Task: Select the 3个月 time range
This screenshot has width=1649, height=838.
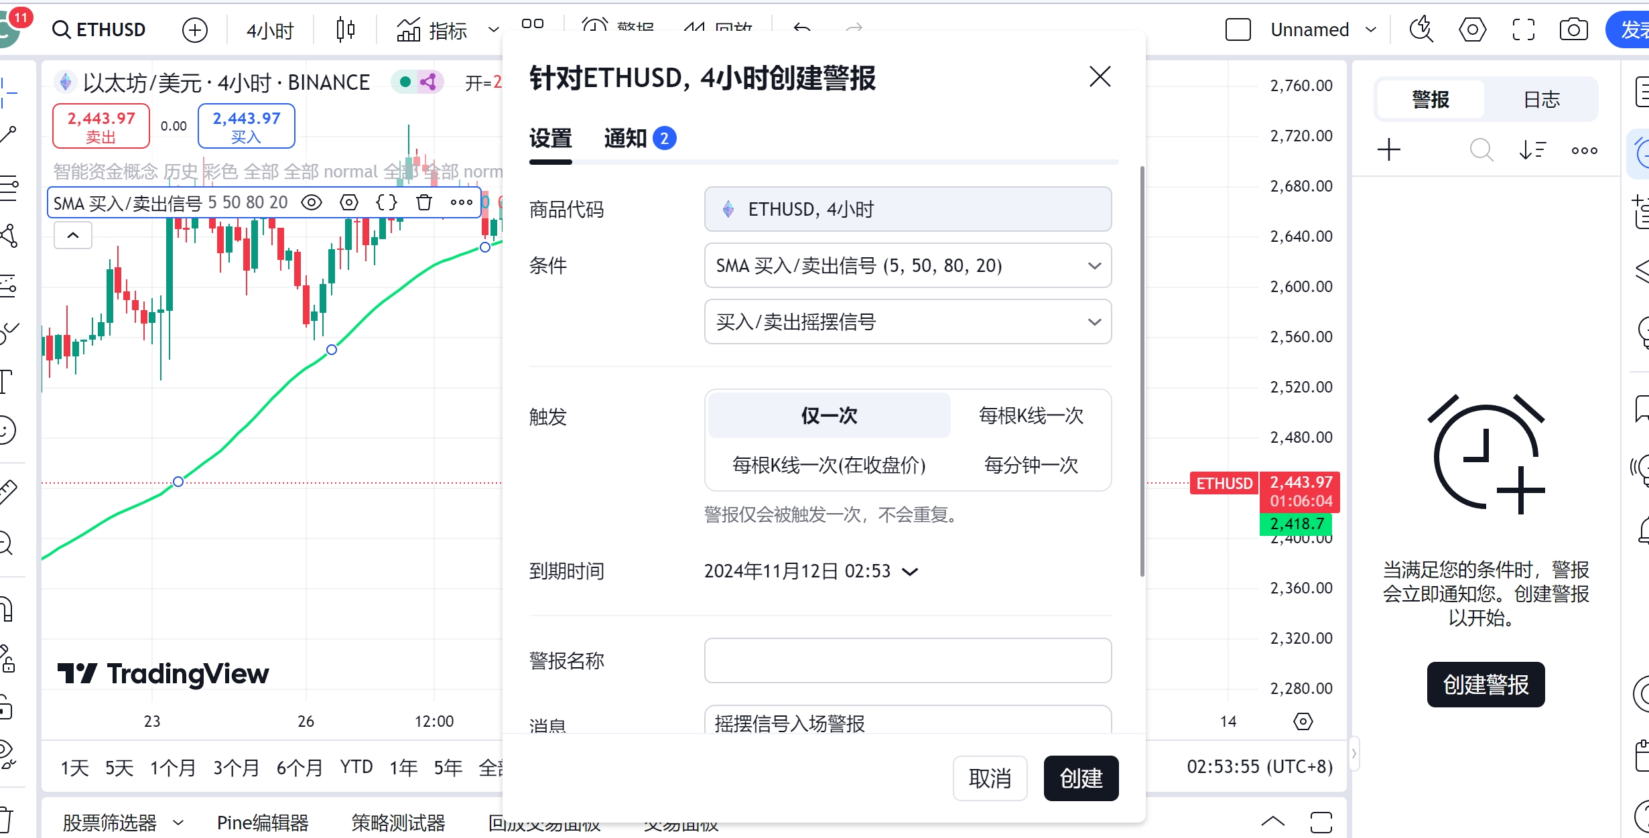Action: (236, 767)
